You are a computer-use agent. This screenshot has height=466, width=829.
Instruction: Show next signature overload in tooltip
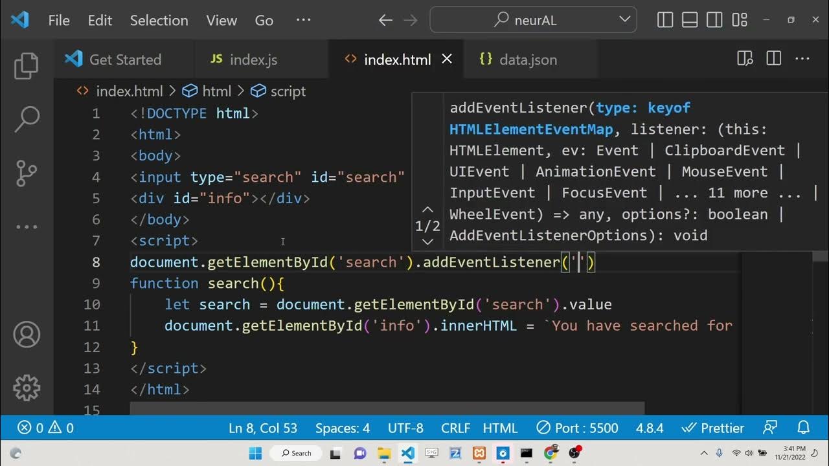point(427,242)
